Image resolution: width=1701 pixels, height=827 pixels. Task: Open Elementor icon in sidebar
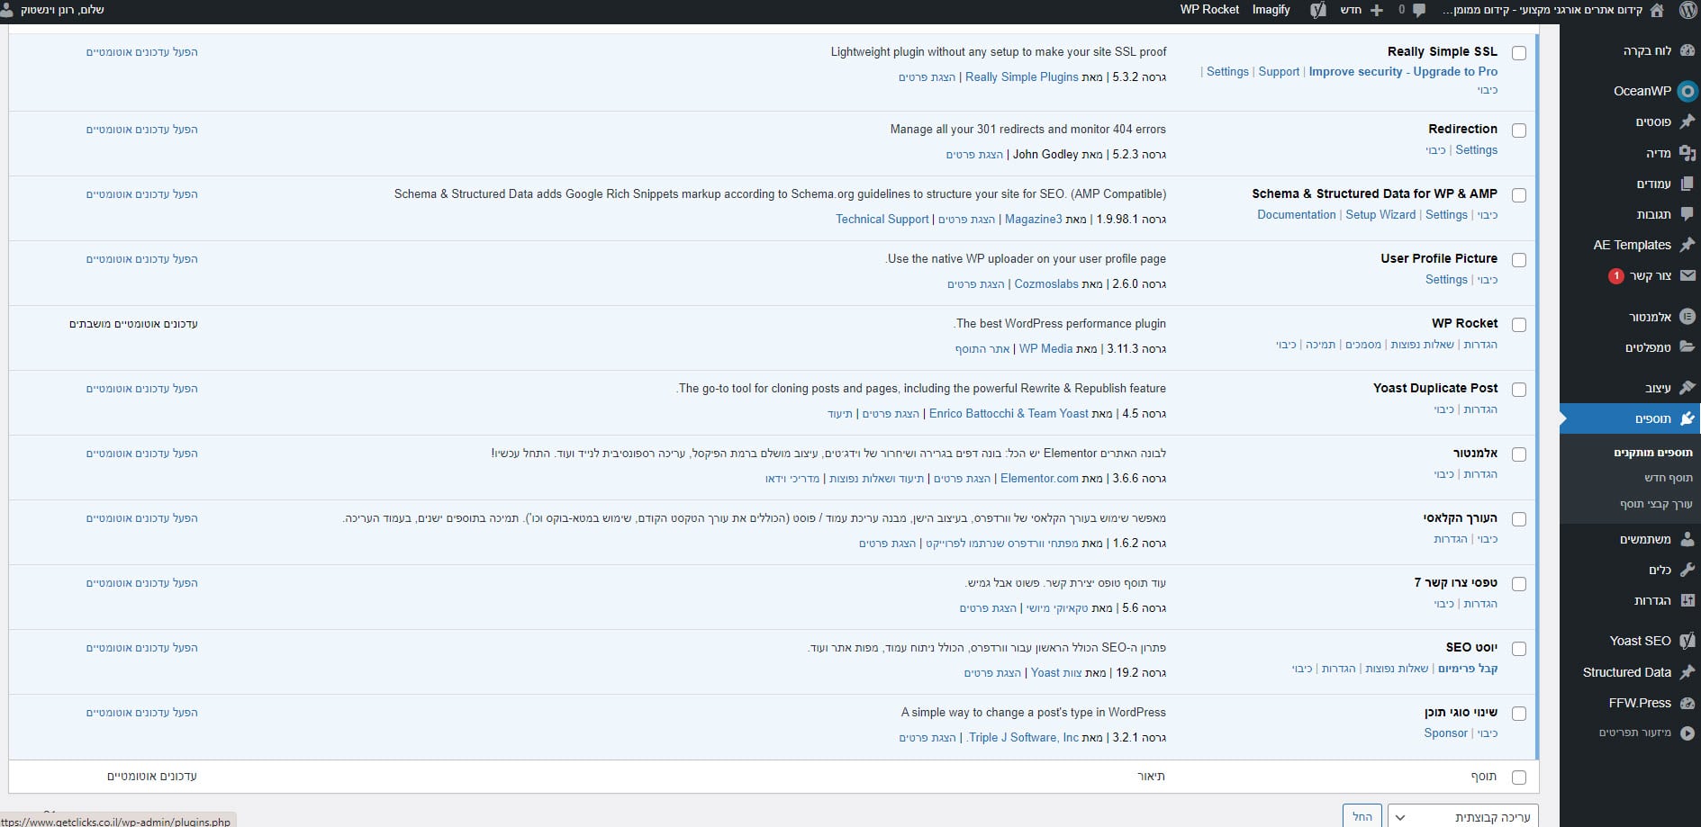[1687, 316]
